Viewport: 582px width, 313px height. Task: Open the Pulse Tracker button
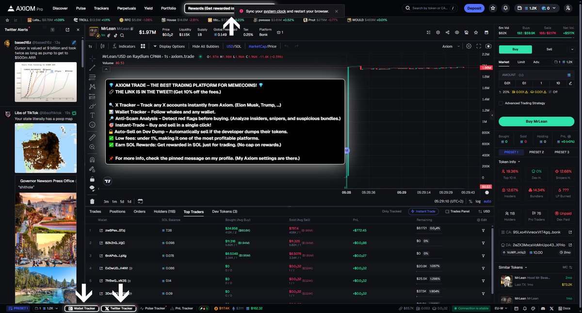coord(152,308)
